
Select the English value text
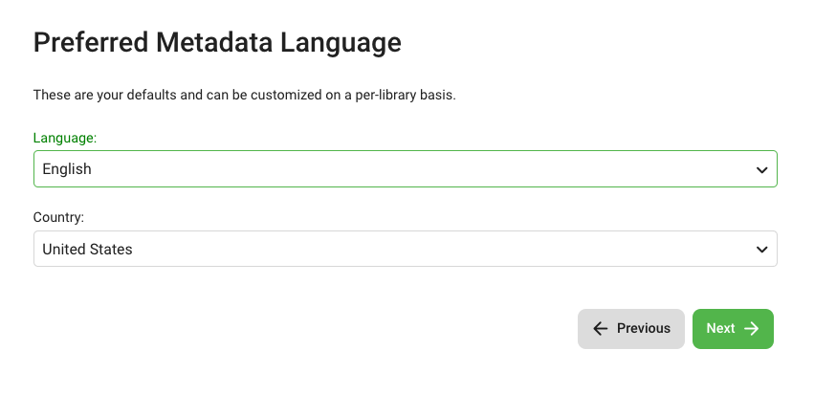67,169
